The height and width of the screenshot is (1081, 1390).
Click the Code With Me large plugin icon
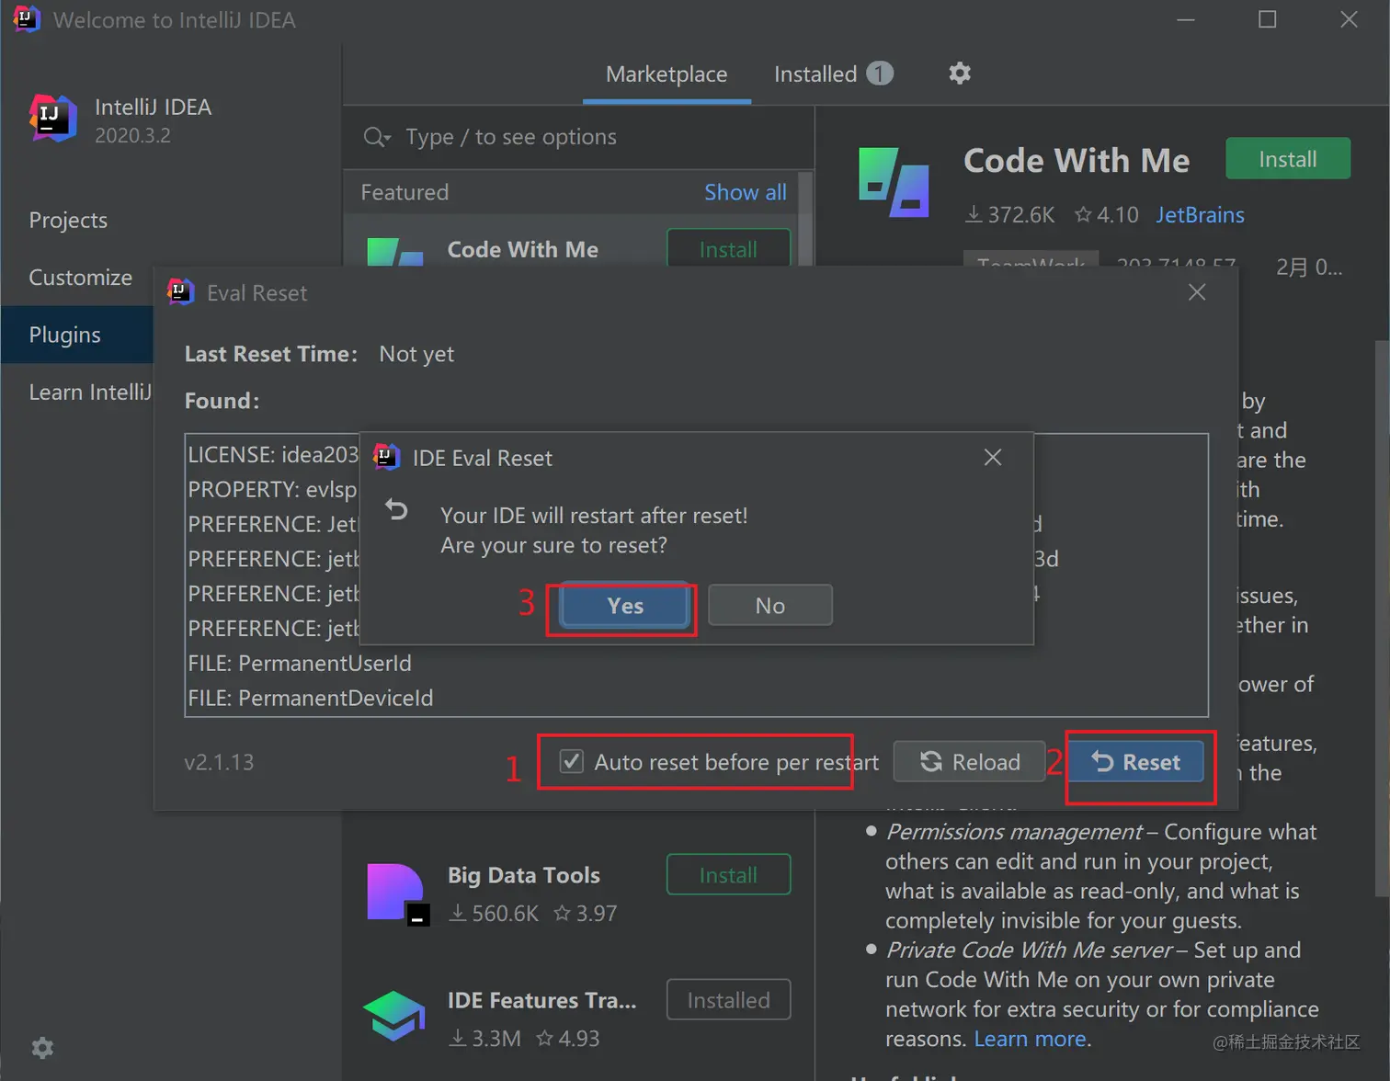click(x=894, y=182)
